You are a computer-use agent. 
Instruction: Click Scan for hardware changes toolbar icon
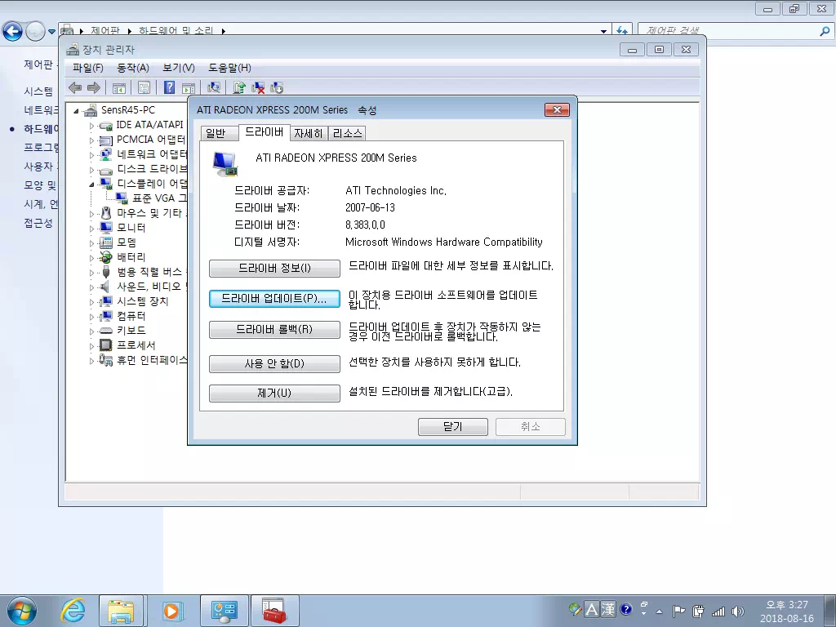tap(214, 87)
